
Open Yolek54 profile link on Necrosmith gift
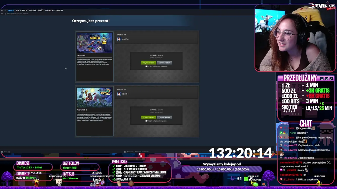(x=125, y=39)
